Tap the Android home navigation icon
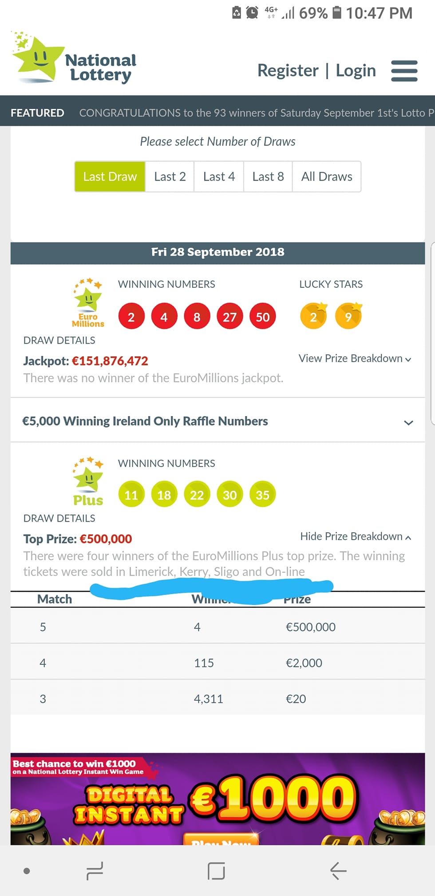The width and height of the screenshot is (435, 896). (216, 871)
